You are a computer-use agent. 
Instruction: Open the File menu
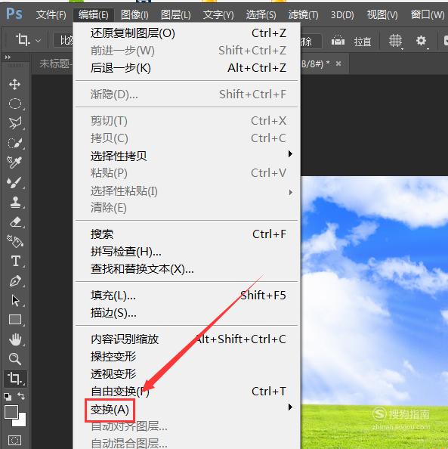pos(51,14)
